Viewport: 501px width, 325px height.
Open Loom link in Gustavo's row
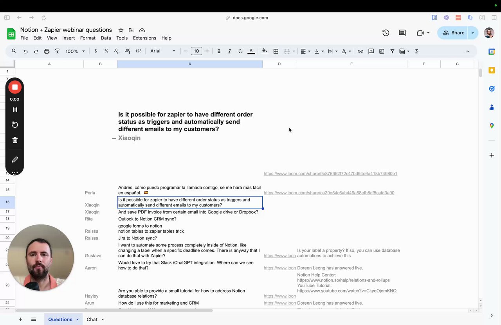tap(280, 256)
